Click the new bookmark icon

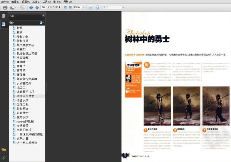(x=42, y=23)
